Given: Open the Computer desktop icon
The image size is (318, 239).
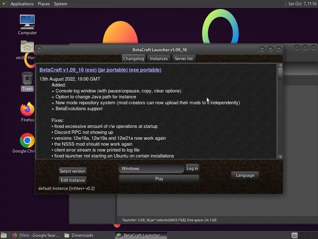Looking at the screenshot, I should tap(27, 25).
